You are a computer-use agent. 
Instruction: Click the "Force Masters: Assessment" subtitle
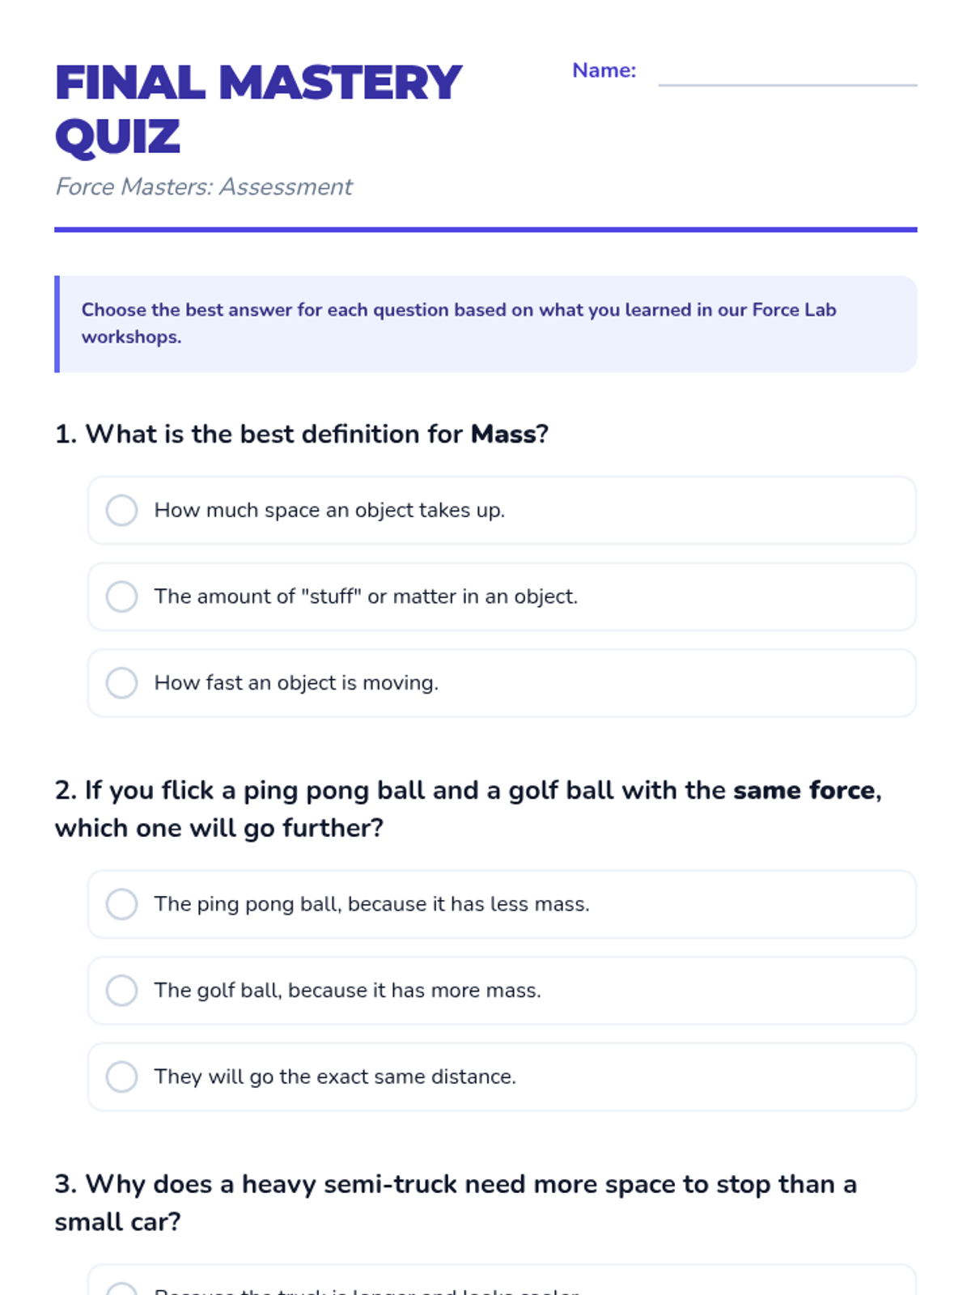(x=204, y=187)
